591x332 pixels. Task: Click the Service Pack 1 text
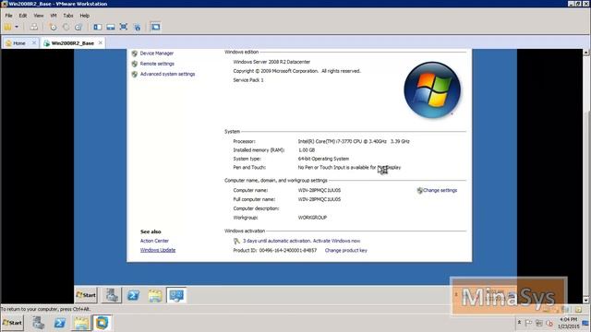(x=248, y=80)
